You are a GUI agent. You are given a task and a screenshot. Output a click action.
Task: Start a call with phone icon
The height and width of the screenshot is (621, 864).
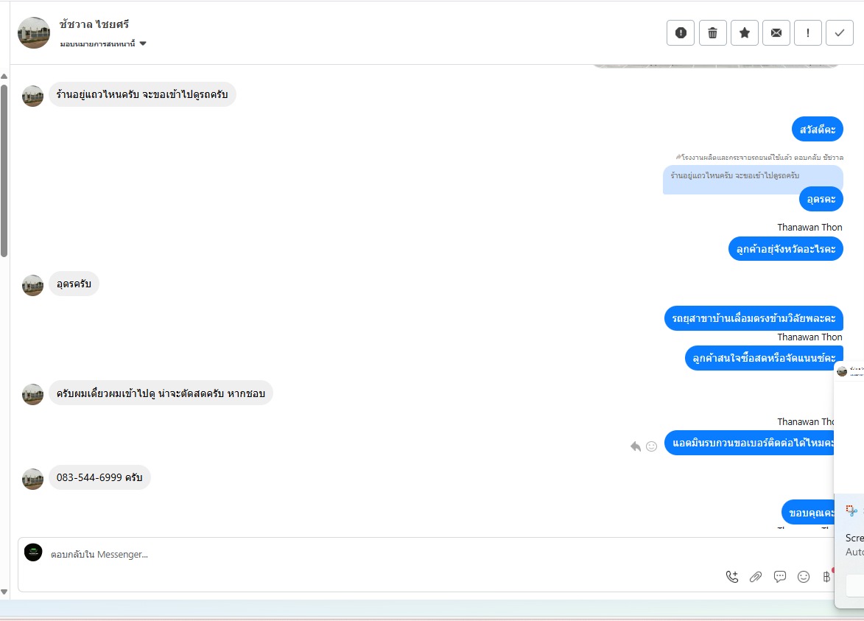tap(731, 577)
